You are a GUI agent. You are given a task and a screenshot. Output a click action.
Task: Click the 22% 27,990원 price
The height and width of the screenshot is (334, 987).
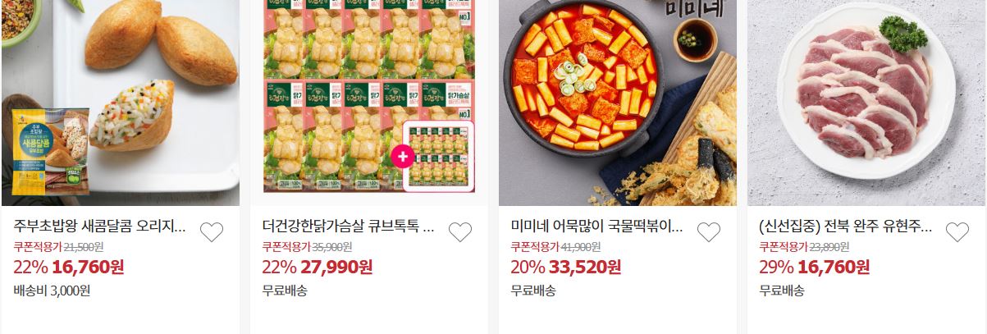coord(318,267)
